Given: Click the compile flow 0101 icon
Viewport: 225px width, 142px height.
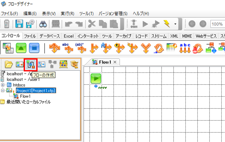Looking at the screenshot, I should [x=134, y=24].
